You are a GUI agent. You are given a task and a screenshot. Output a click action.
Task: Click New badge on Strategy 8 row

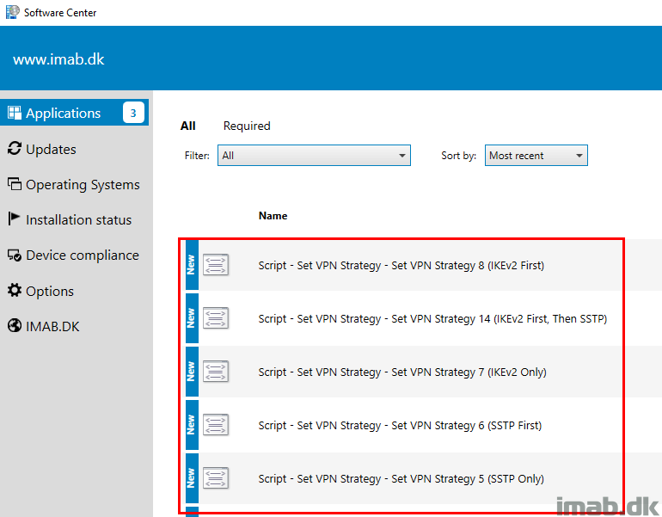192,265
